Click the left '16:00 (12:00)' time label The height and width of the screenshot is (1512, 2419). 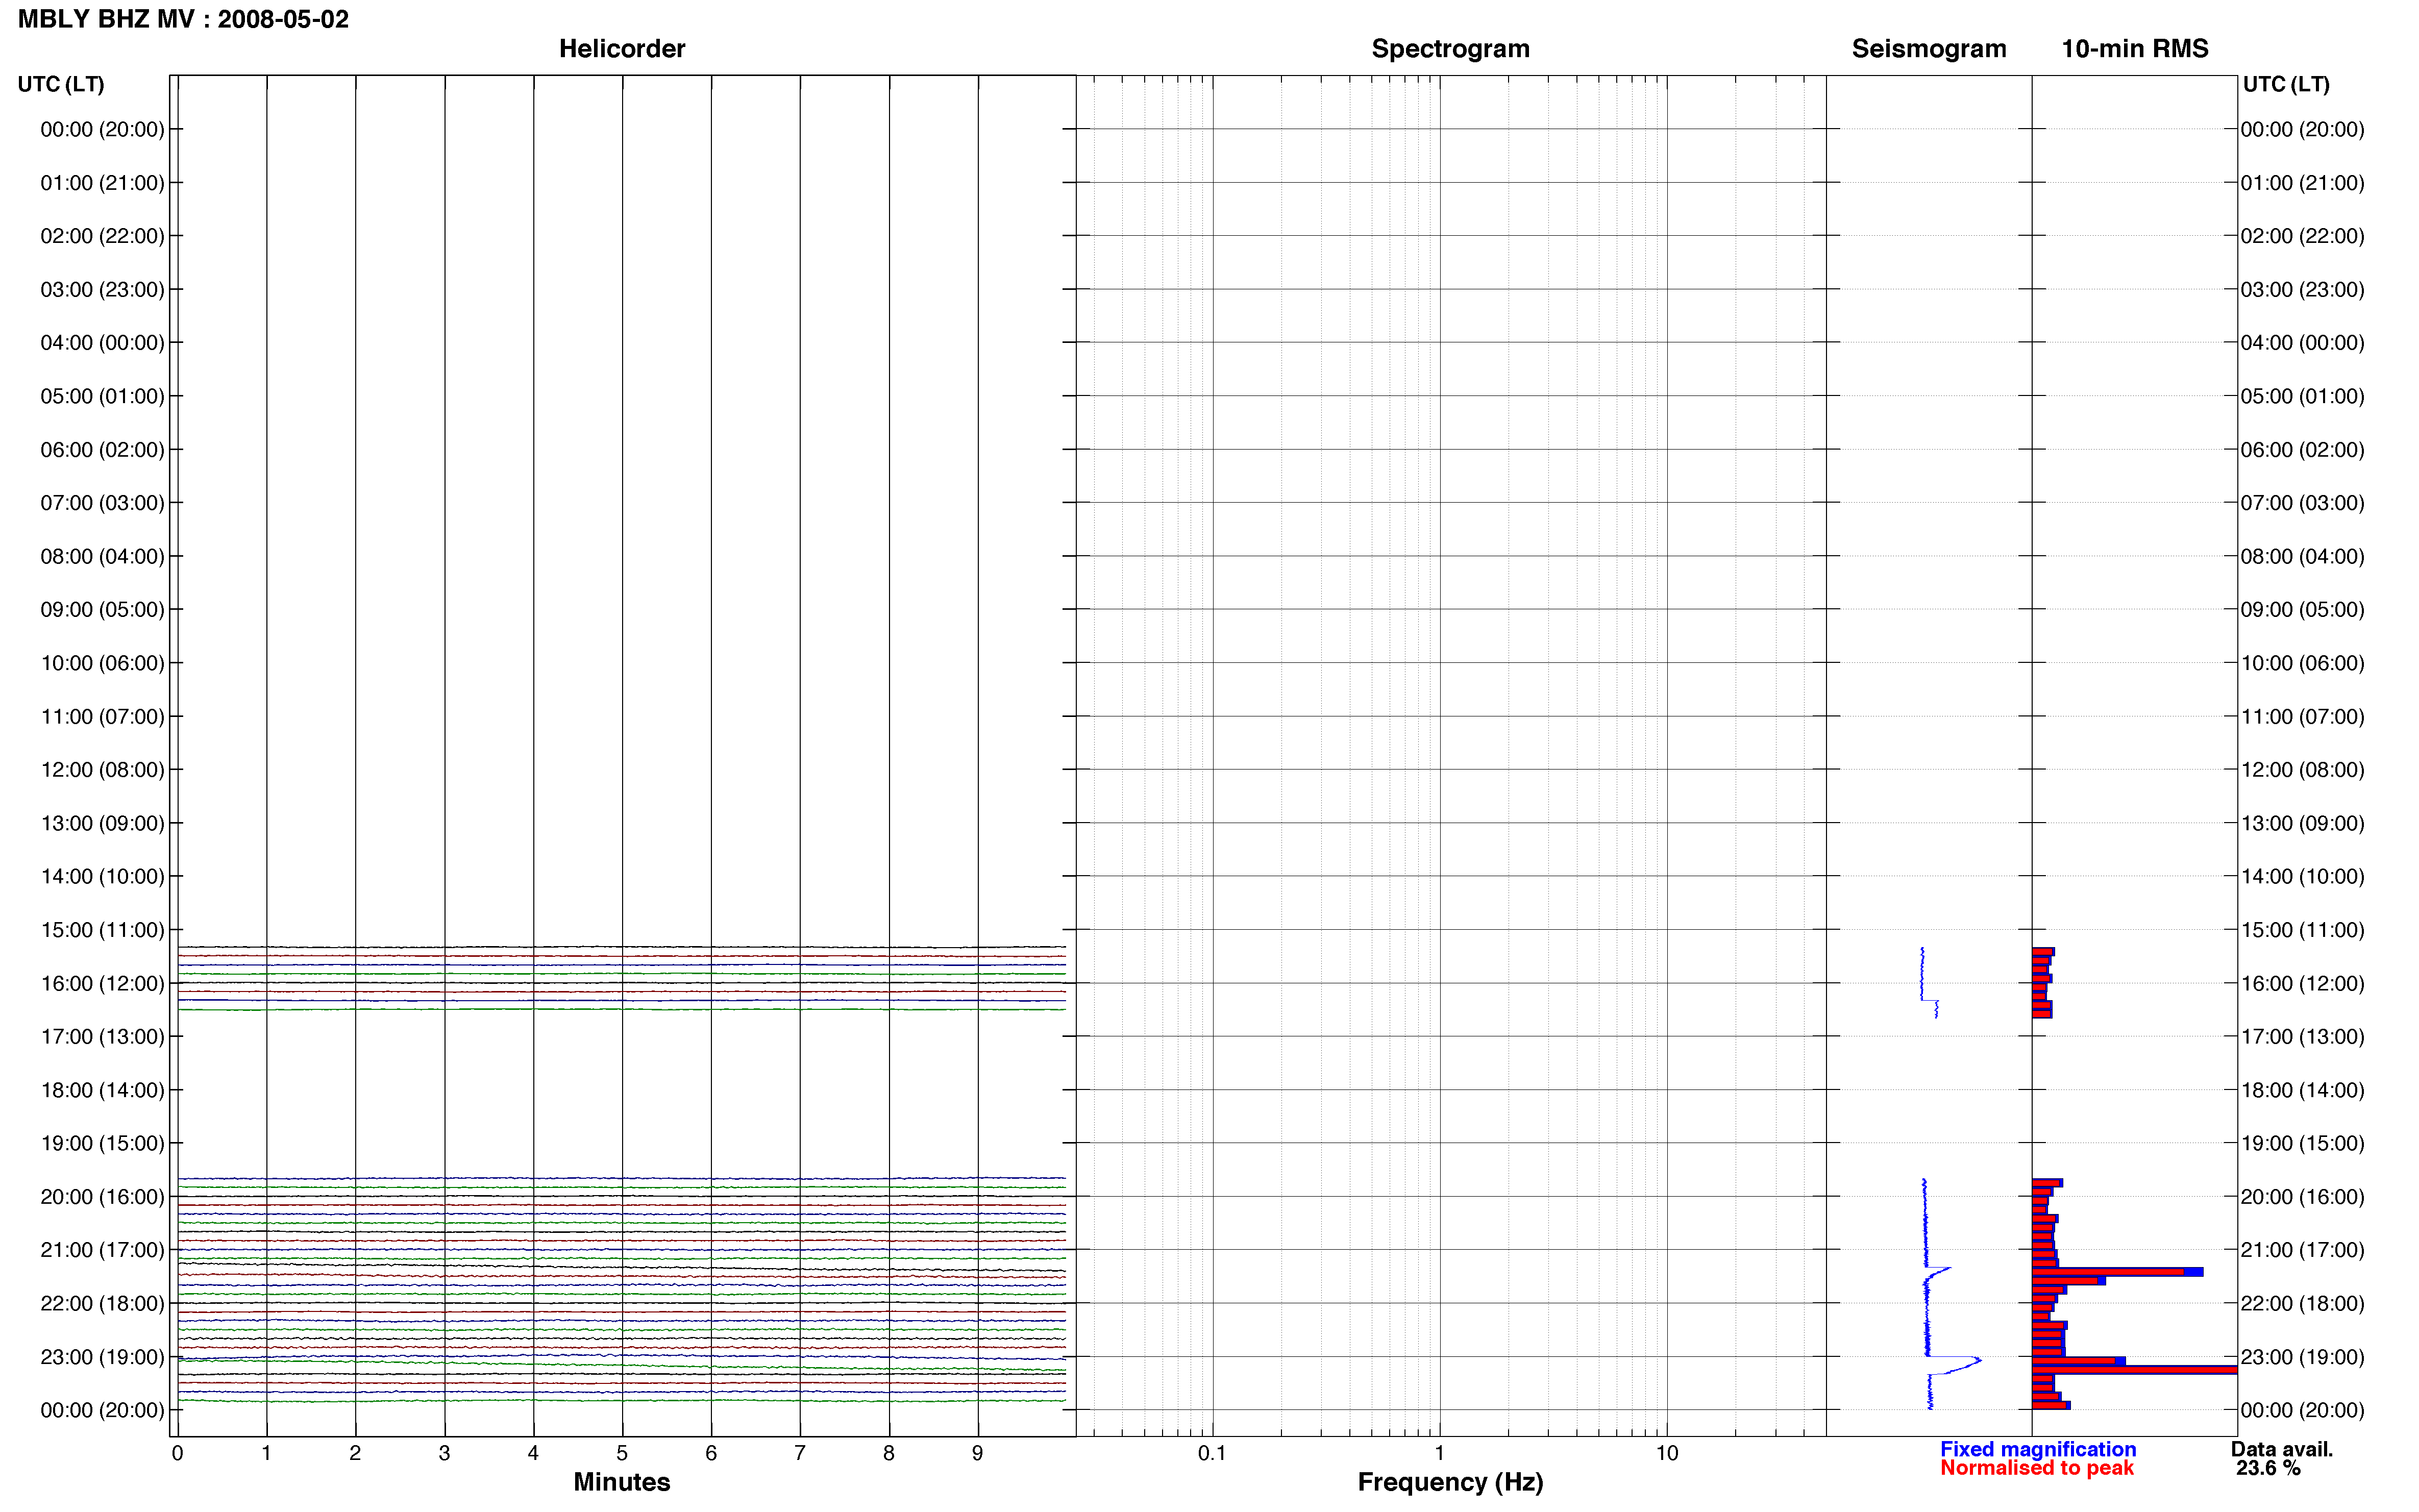pos(102,983)
